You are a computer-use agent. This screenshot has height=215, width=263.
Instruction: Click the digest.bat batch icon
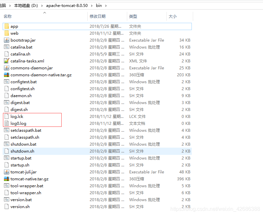tap(7, 102)
